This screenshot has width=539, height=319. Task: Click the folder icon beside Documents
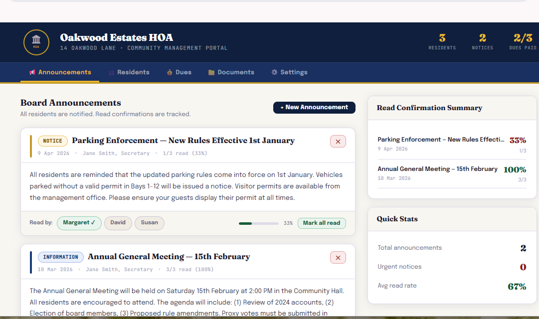pos(211,72)
